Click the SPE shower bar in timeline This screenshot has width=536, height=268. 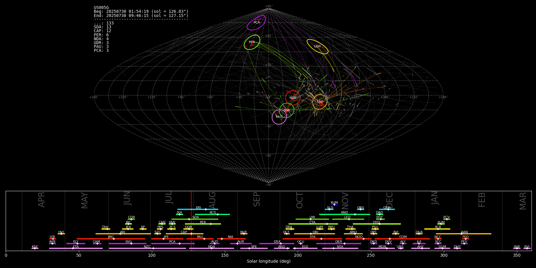click(254, 248)
